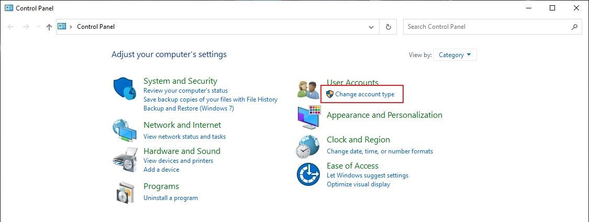Image resolution: width=589 pixels, height=222 pixels.
Task: Refresh the Control Panel view
Action: (x=388, y=27)
